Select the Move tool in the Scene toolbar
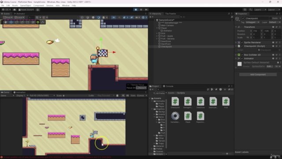 point(11,22)
